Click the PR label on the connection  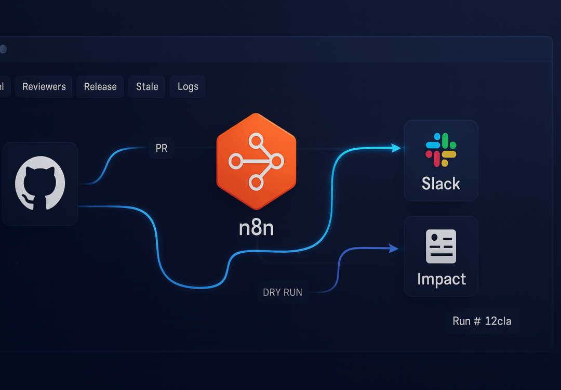tap(162, 148)
